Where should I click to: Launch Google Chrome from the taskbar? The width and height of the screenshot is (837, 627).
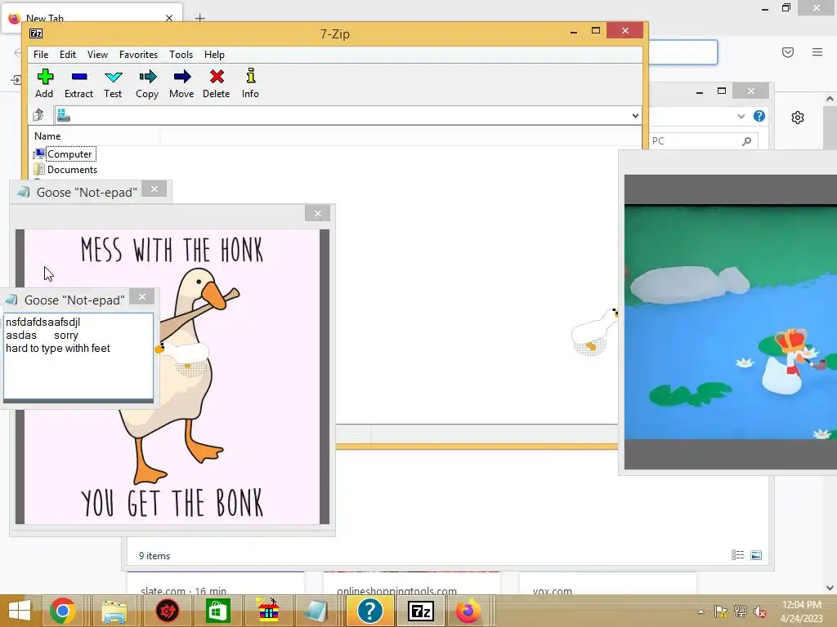[62, 611]
